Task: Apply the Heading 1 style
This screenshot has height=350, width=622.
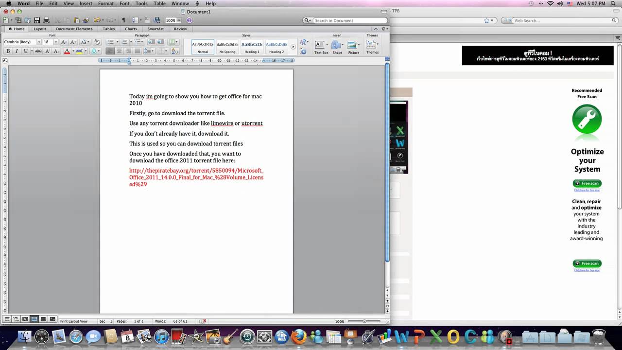Action: (252, 47)
